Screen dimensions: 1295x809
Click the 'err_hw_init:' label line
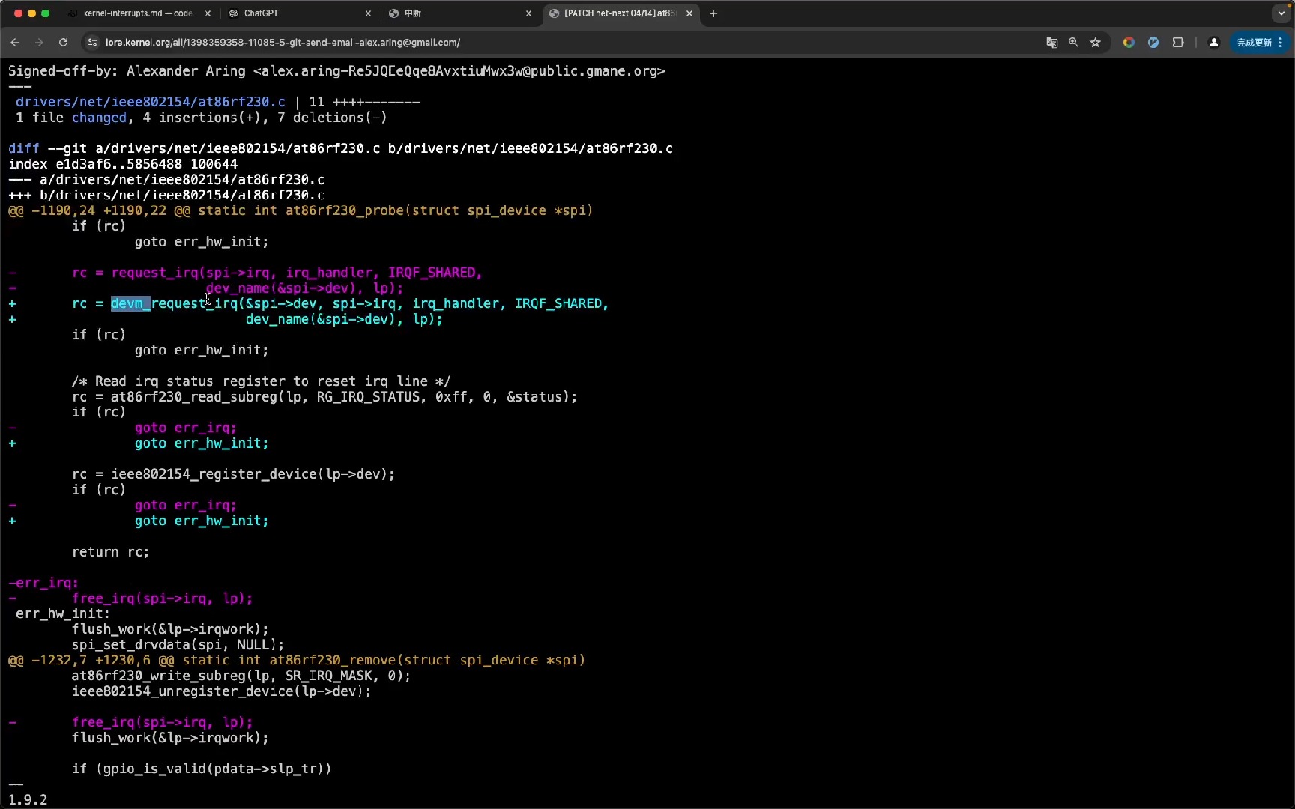pyautogui.click(x=63, y=613)
